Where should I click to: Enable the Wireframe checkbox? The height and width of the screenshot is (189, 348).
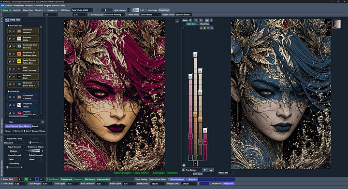[x=210, y=184]
